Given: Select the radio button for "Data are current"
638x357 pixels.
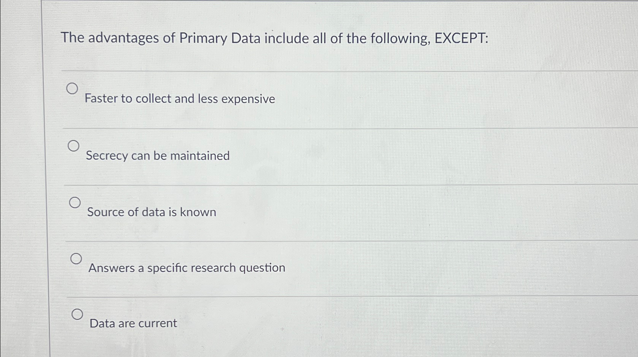Looking at the screenshot, I should [x=78, y=314].
